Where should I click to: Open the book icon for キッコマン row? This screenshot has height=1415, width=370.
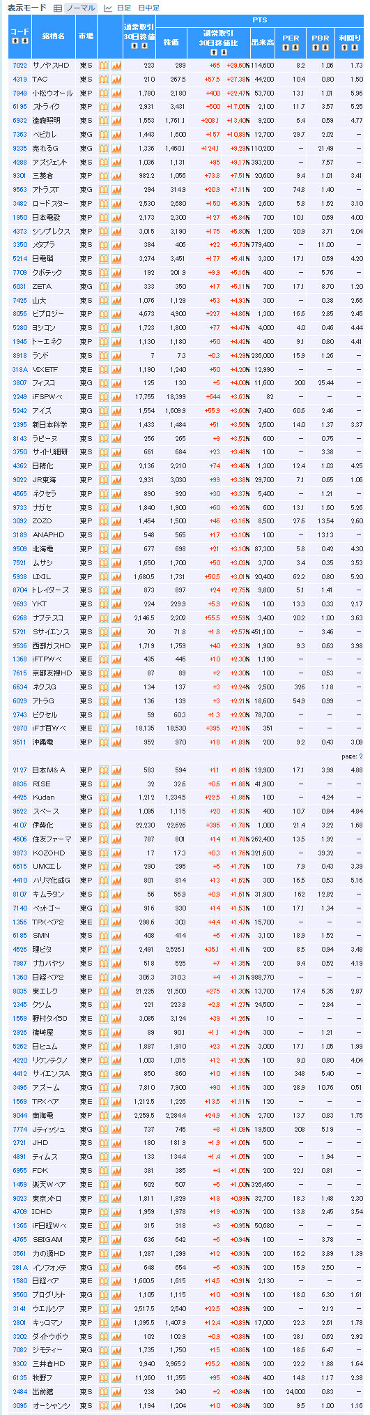pos(103,1322)
